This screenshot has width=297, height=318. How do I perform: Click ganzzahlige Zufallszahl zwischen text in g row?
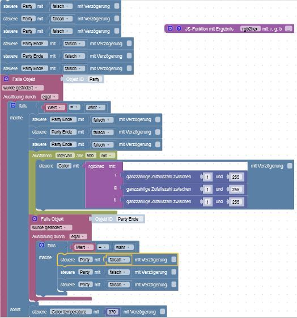(x=159, y=189)
